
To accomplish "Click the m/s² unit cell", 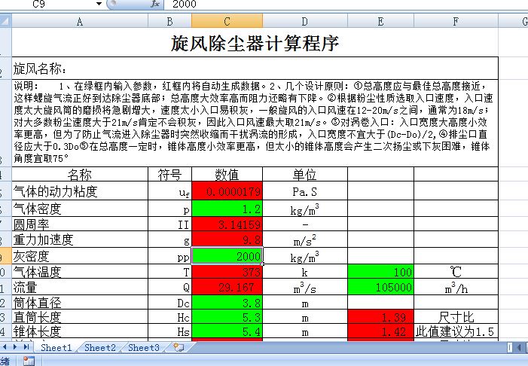I will [305, 239].
